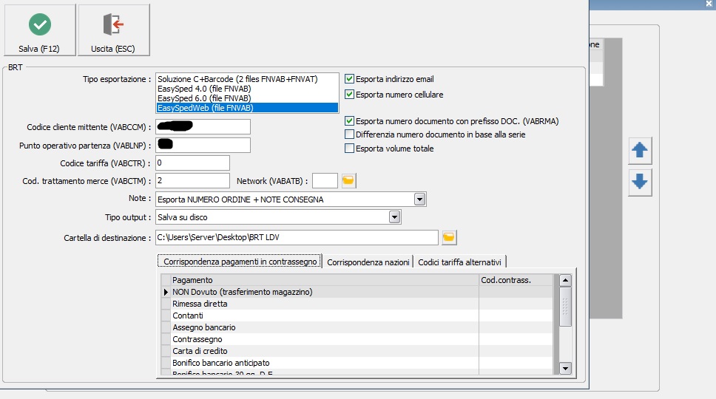The height and width of the screenshot is (399, 716).
Task: Close the background window with X
Action: [709, 4]
